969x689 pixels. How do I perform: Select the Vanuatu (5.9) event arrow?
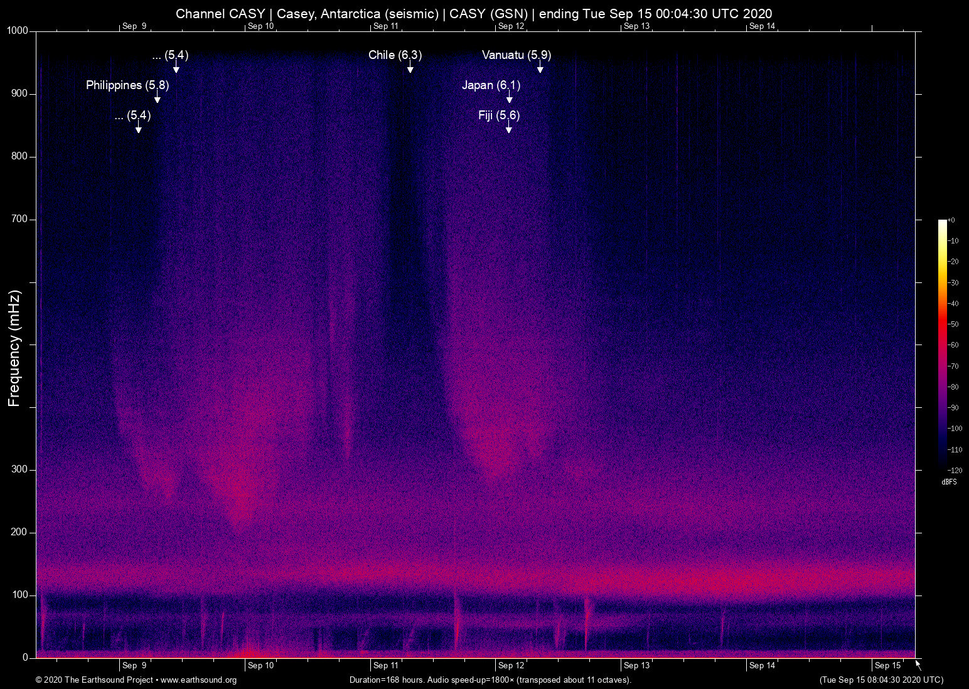[x=540, y=68]
